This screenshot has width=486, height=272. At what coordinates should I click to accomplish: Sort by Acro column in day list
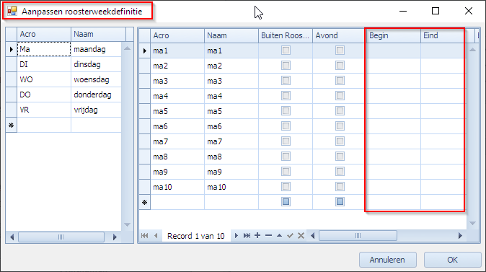pyautogui.click(x=44, y=34)
